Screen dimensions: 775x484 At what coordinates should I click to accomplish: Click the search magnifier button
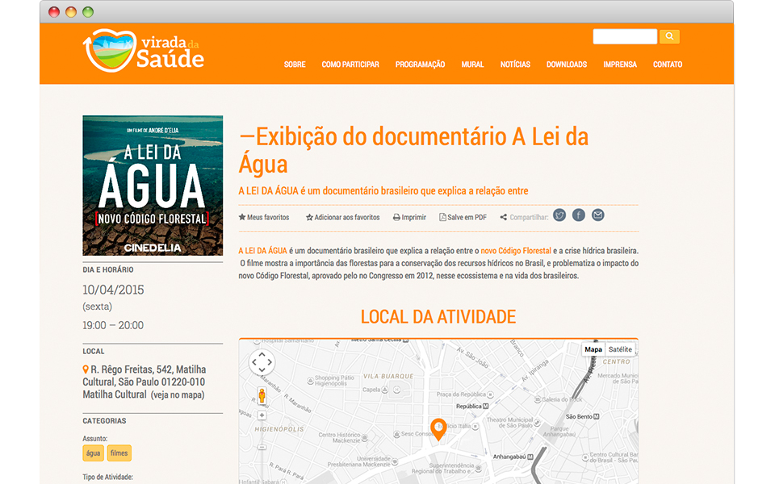[x=669, y=36]
